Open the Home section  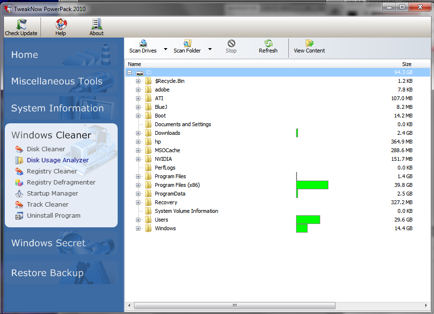click(25, 55)
